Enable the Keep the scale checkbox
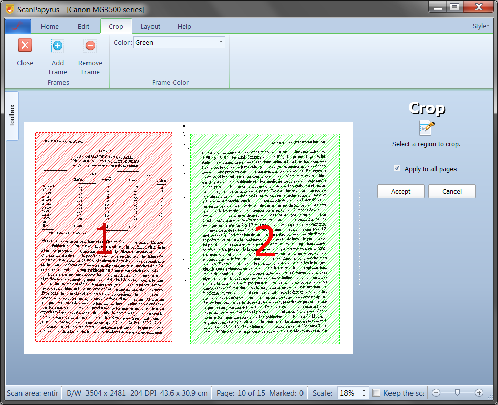Image resolution: width=498 pixels, height=405 pixels. 376,393
